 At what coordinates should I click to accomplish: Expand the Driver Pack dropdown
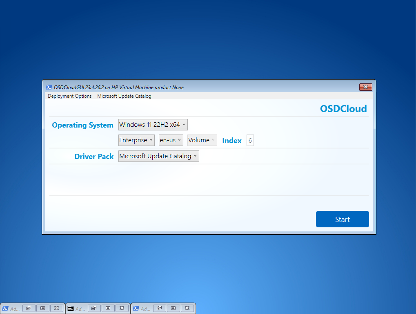158,156
